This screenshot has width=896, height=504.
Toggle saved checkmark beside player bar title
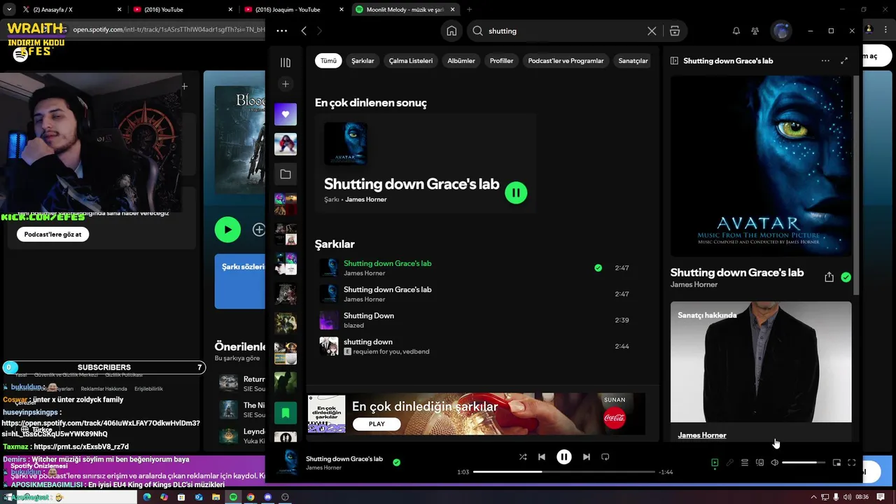click(396, 463)
